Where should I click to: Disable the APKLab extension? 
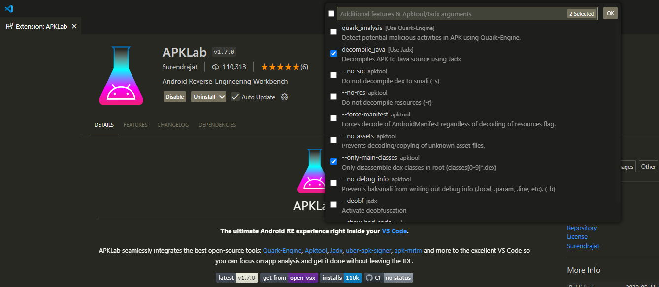click(x=175, y=97)
